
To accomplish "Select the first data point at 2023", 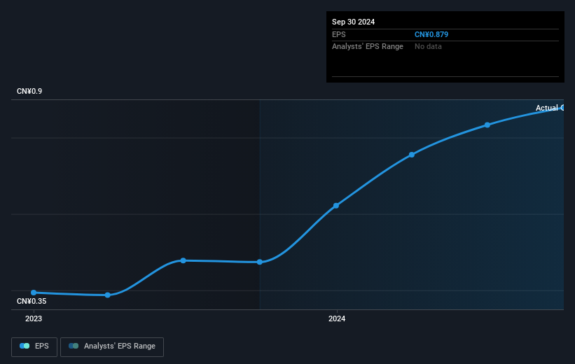I will click(x=34, y=293).
